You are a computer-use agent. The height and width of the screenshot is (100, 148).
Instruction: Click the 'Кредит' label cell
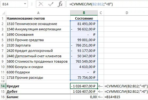[x=38, y=86]
